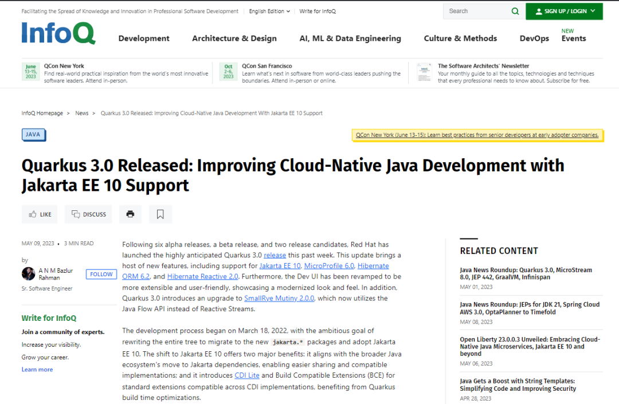Viewport: 619px width, 404px height.
Task: Go to News breadcrumb
Action: 82,113
